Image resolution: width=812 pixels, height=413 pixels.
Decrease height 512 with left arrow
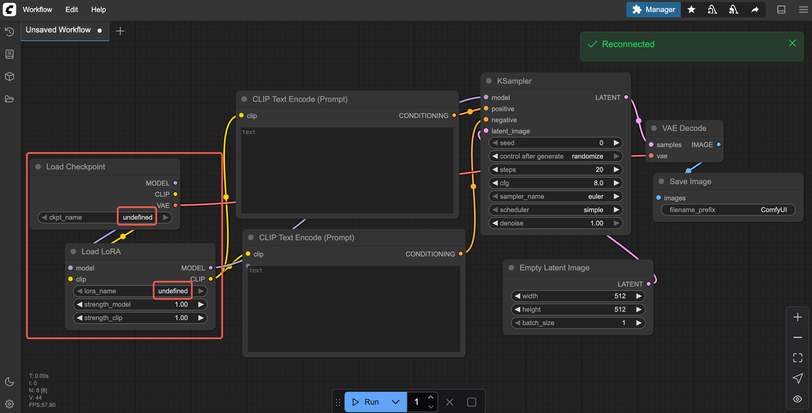517,310
